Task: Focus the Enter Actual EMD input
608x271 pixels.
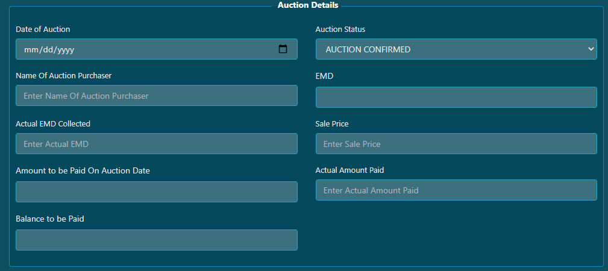Action: [157, 143]
